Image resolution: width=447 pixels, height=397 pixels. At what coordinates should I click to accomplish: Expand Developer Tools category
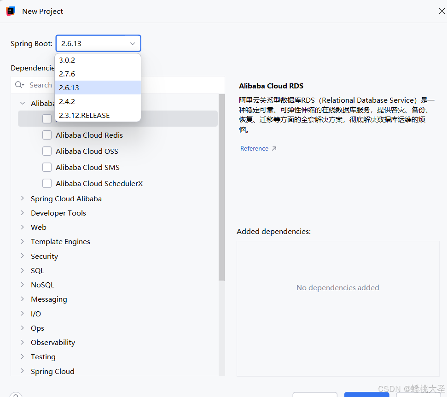pyautogui.click(x=23, y=213)
